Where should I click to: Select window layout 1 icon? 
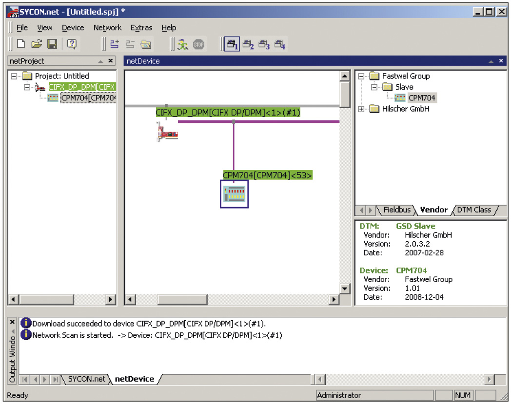[232, 44]
